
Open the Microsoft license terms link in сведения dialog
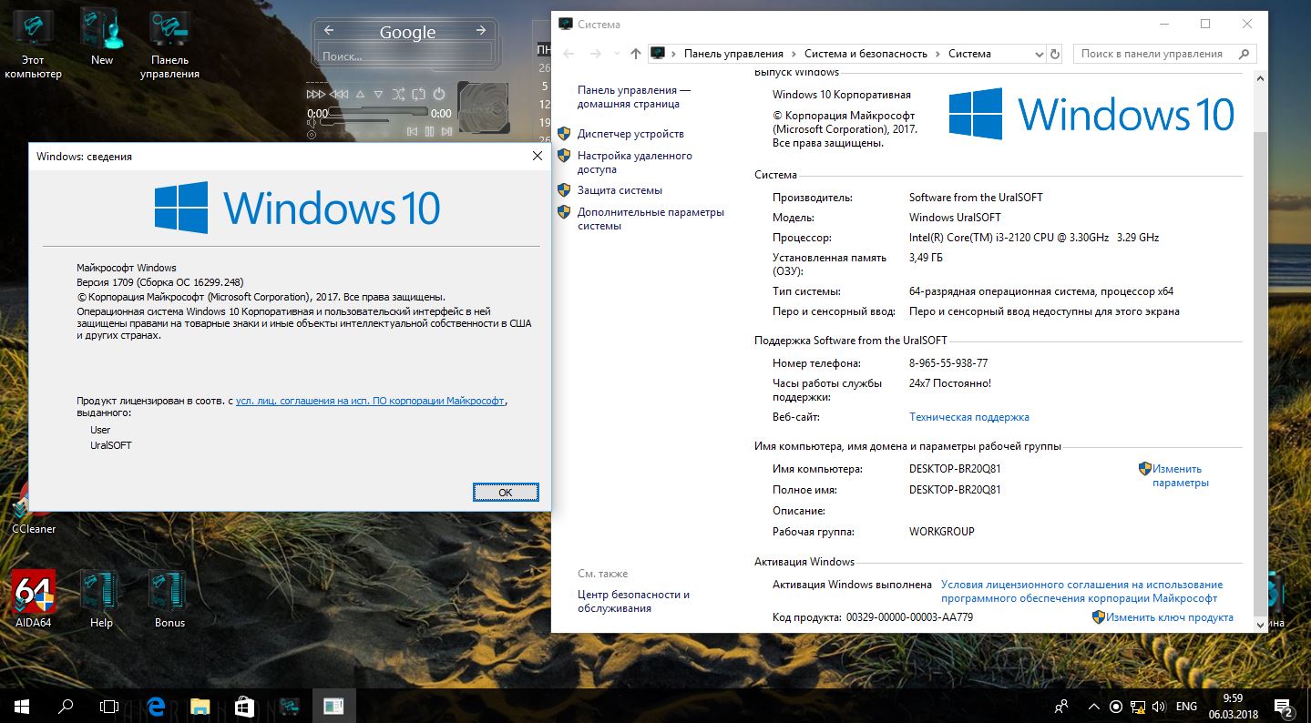pyautogui.click(x=370, y=401)
